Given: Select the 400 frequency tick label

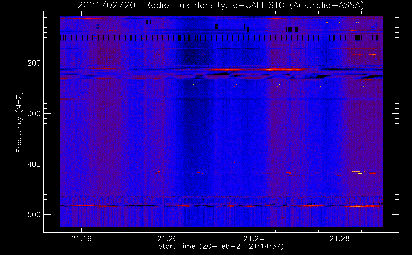Looking at the screenshot, I should [34, 164].
